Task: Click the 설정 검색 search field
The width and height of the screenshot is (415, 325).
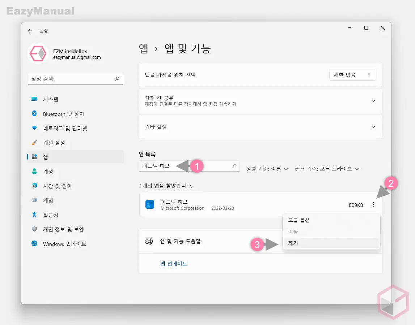Action: pyautogui.click(x=75, y=79)
